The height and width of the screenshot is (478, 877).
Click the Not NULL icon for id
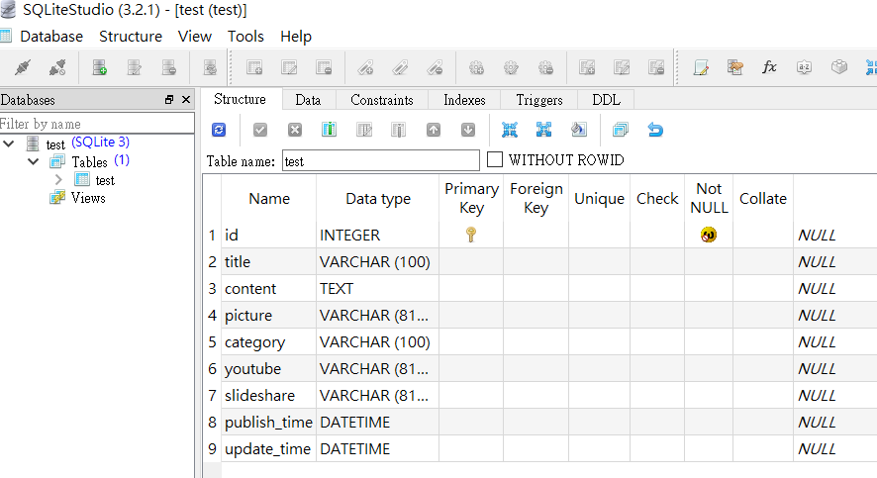(709, 235)
